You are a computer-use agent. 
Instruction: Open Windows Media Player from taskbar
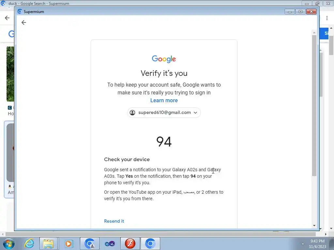[68, 243]
